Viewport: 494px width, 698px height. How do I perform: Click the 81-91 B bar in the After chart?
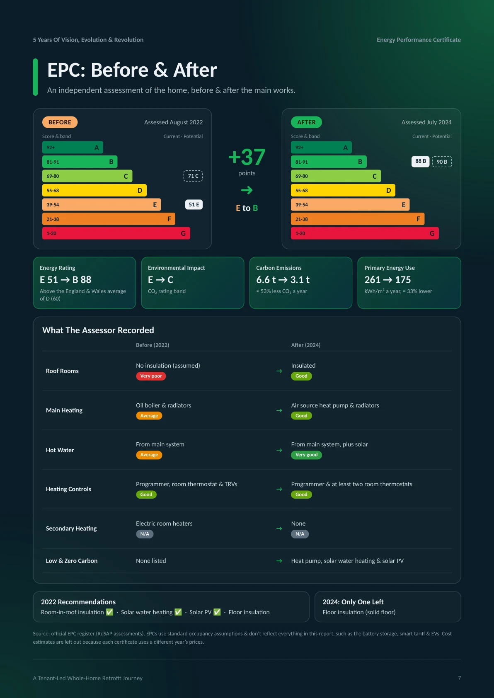point(329,162)
